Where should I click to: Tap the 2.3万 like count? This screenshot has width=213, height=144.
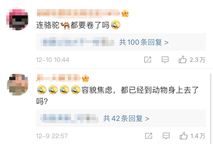pyautogui.click(x=197, y=60)
